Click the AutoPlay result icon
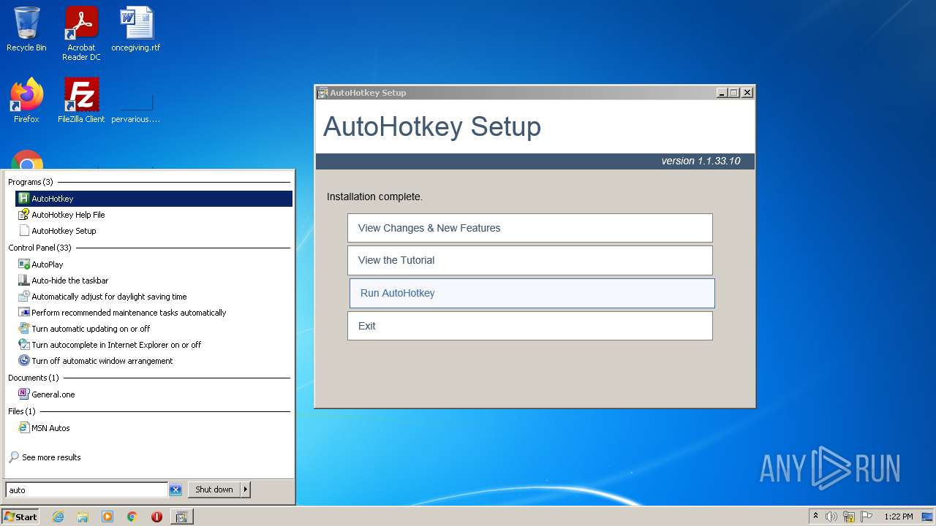This screenshot has width=936, height=526. [23, 264]
